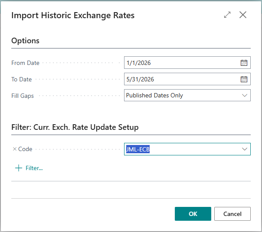Open the From Date calendar picker
This screenshot has height=232, width=262.
244,63
